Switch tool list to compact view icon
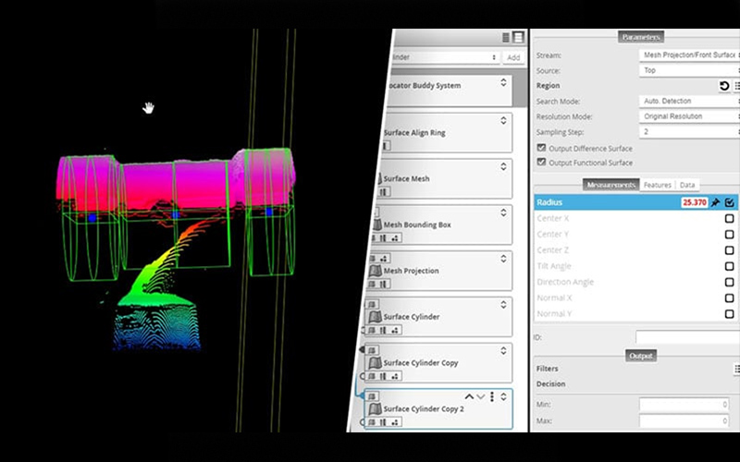 coord(507,38)
